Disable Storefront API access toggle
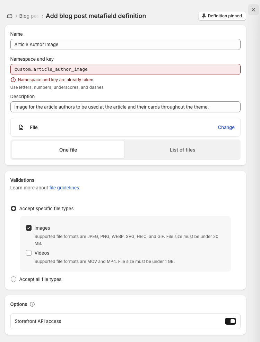The height and width of the screenshot is (342, 260). [x=231, y=321]
